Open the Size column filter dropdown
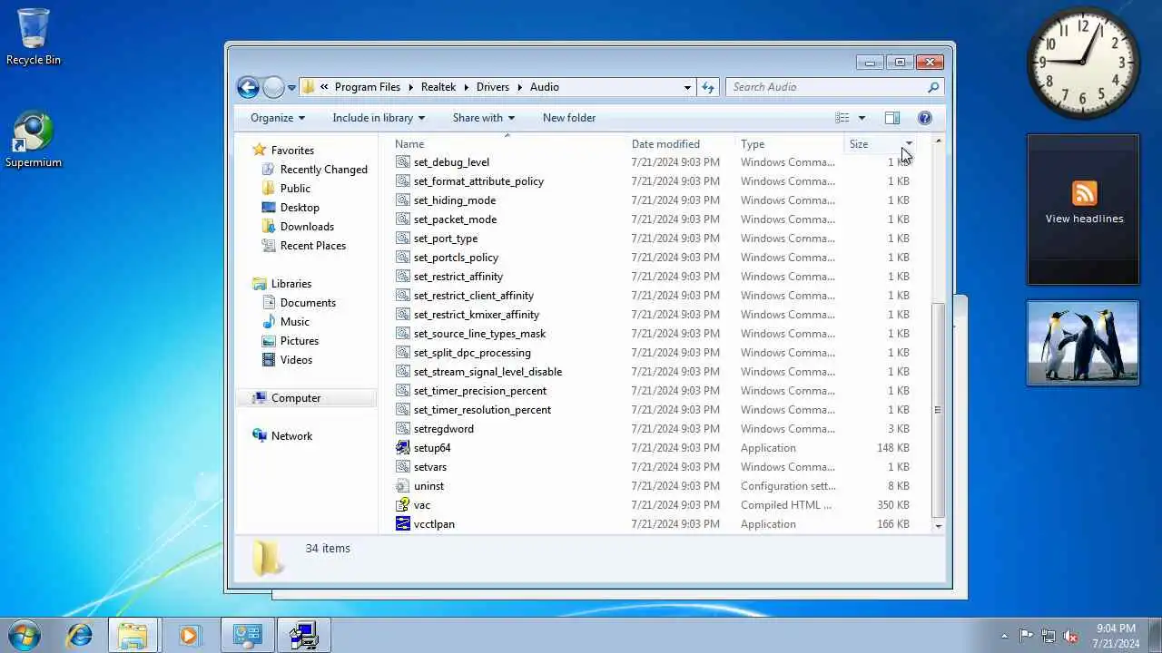The height and width of the screenshot is (653, 1162). click(x=909, y=144)
